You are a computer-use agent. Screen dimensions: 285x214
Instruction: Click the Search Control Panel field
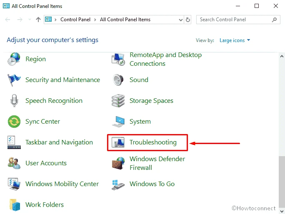pos(238,20)
